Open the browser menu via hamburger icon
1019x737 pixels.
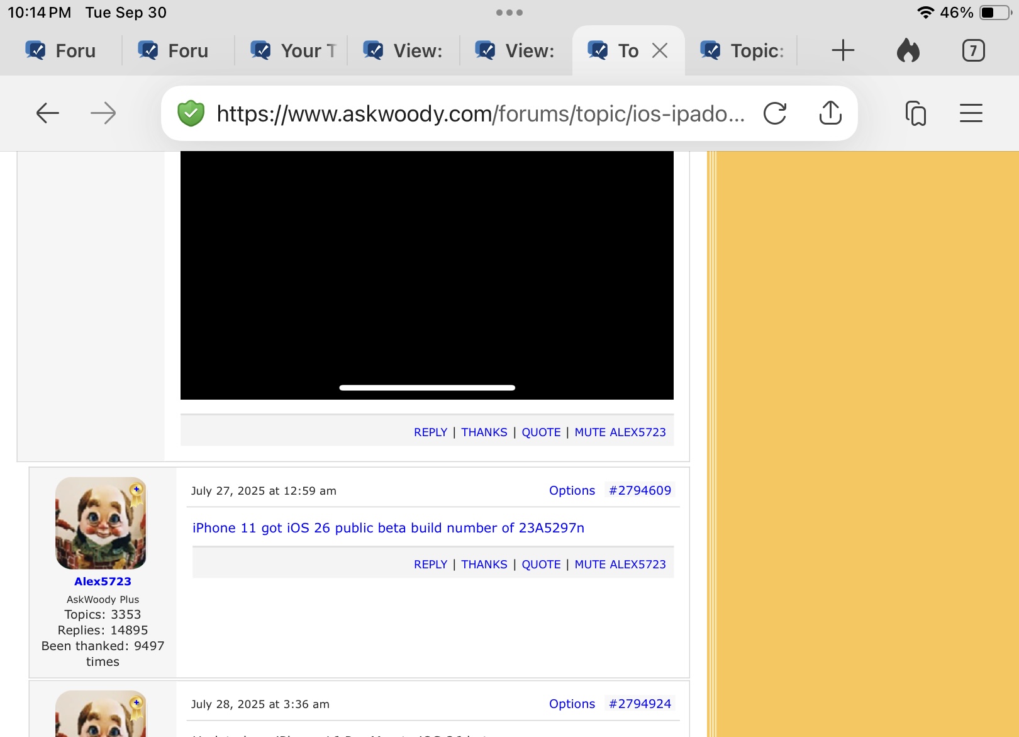tap(971, 114)
